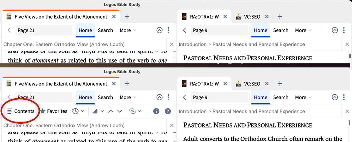Close Introduction breadcrumb bar in lower window
Screen dimensions: 352x142
tap(347, 111)
